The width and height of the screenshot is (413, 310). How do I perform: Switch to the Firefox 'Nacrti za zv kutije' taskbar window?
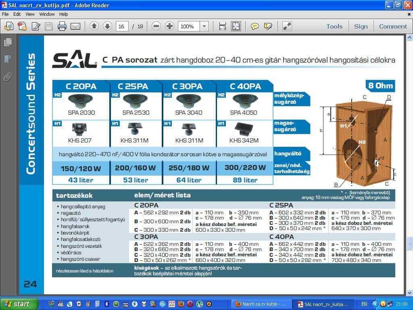pyautogui.click(x=262, y=304)
